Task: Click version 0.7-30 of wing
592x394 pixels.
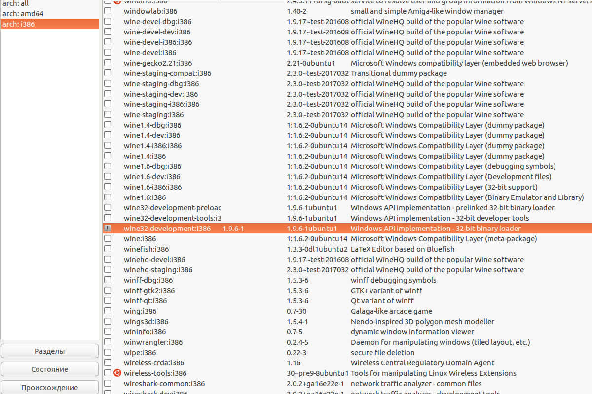Action: coord(296,311)
